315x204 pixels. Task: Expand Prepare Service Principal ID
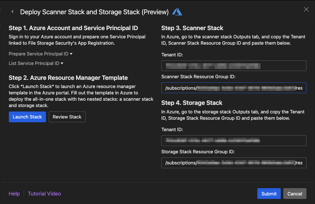[41, 54]
